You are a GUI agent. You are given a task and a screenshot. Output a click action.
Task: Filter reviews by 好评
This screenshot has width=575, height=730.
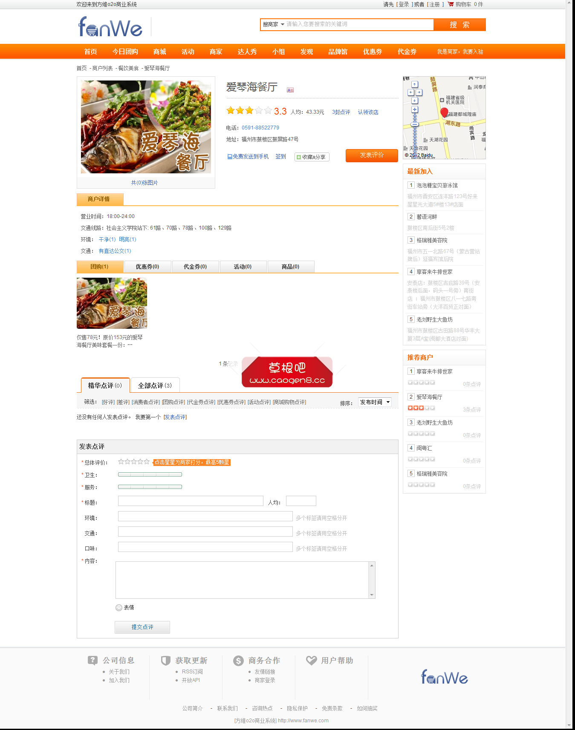pyautogui.click(x=108, y=402)
